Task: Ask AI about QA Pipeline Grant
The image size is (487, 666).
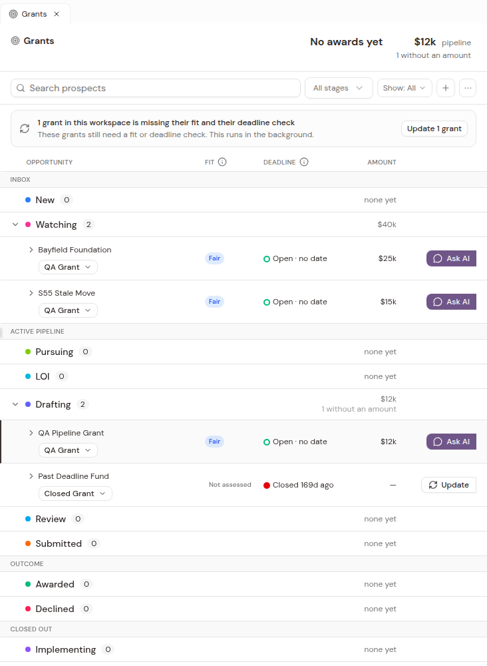Action: 451,442
